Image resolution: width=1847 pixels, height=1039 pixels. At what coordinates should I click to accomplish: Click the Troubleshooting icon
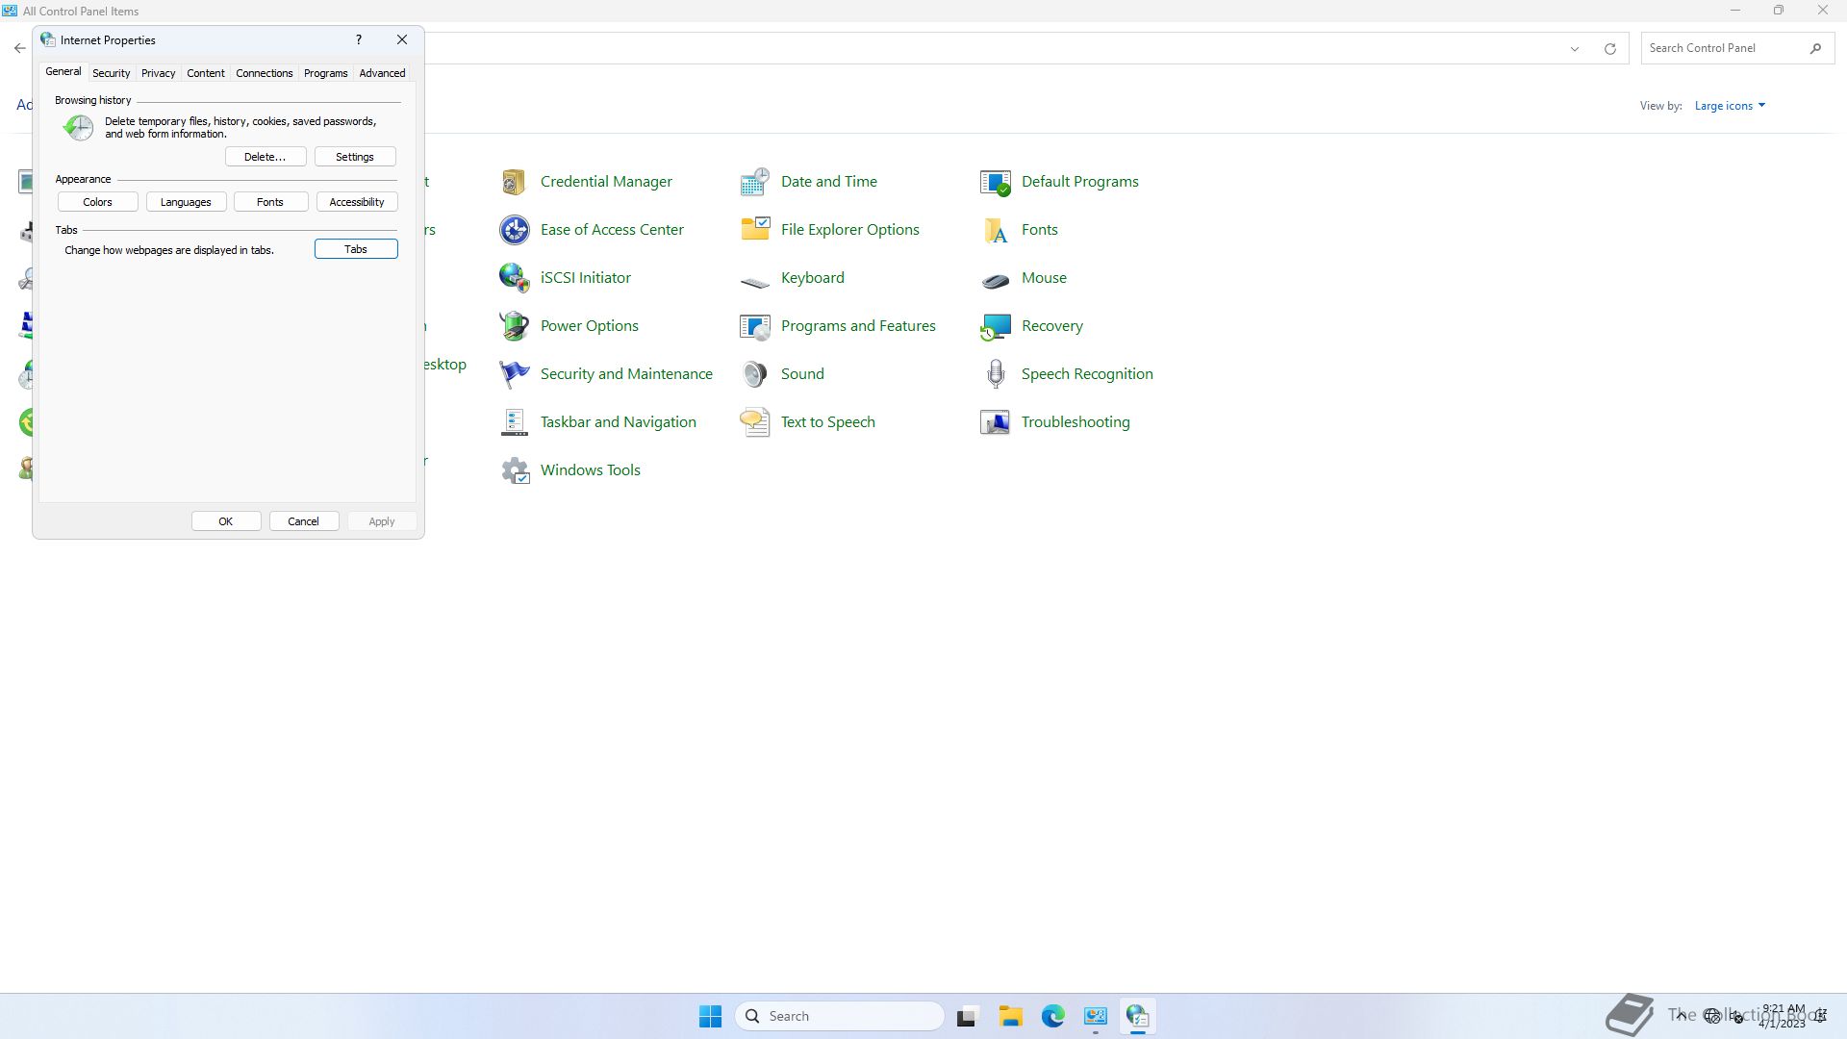tap(995, 422)
